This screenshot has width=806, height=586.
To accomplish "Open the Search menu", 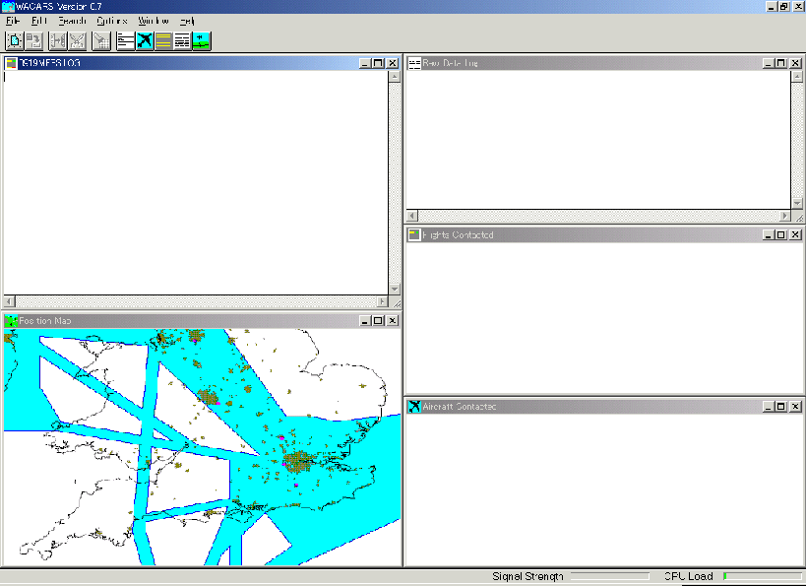I will (71, 21).
